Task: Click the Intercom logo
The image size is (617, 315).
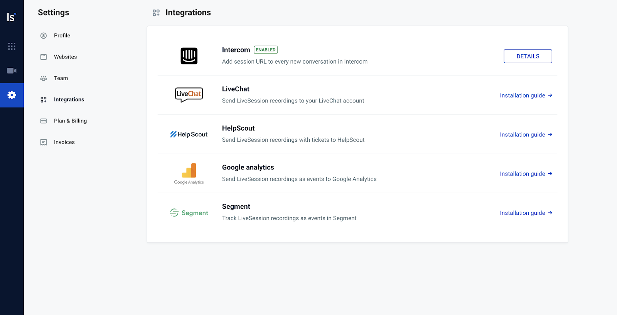Action: coord(189,56)
